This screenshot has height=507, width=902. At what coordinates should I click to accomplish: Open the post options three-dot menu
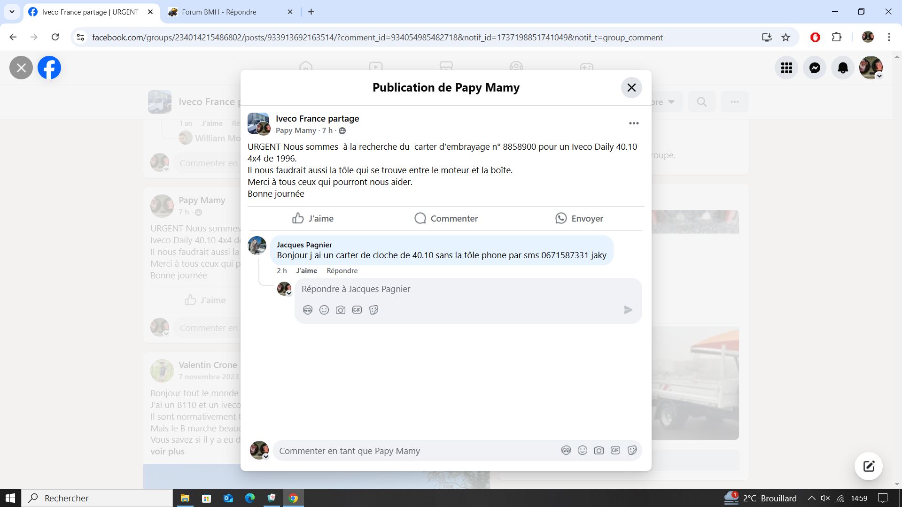coord(634,123)
